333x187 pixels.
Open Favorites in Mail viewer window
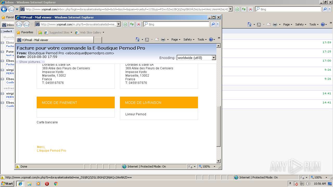(x=25, y=32)
